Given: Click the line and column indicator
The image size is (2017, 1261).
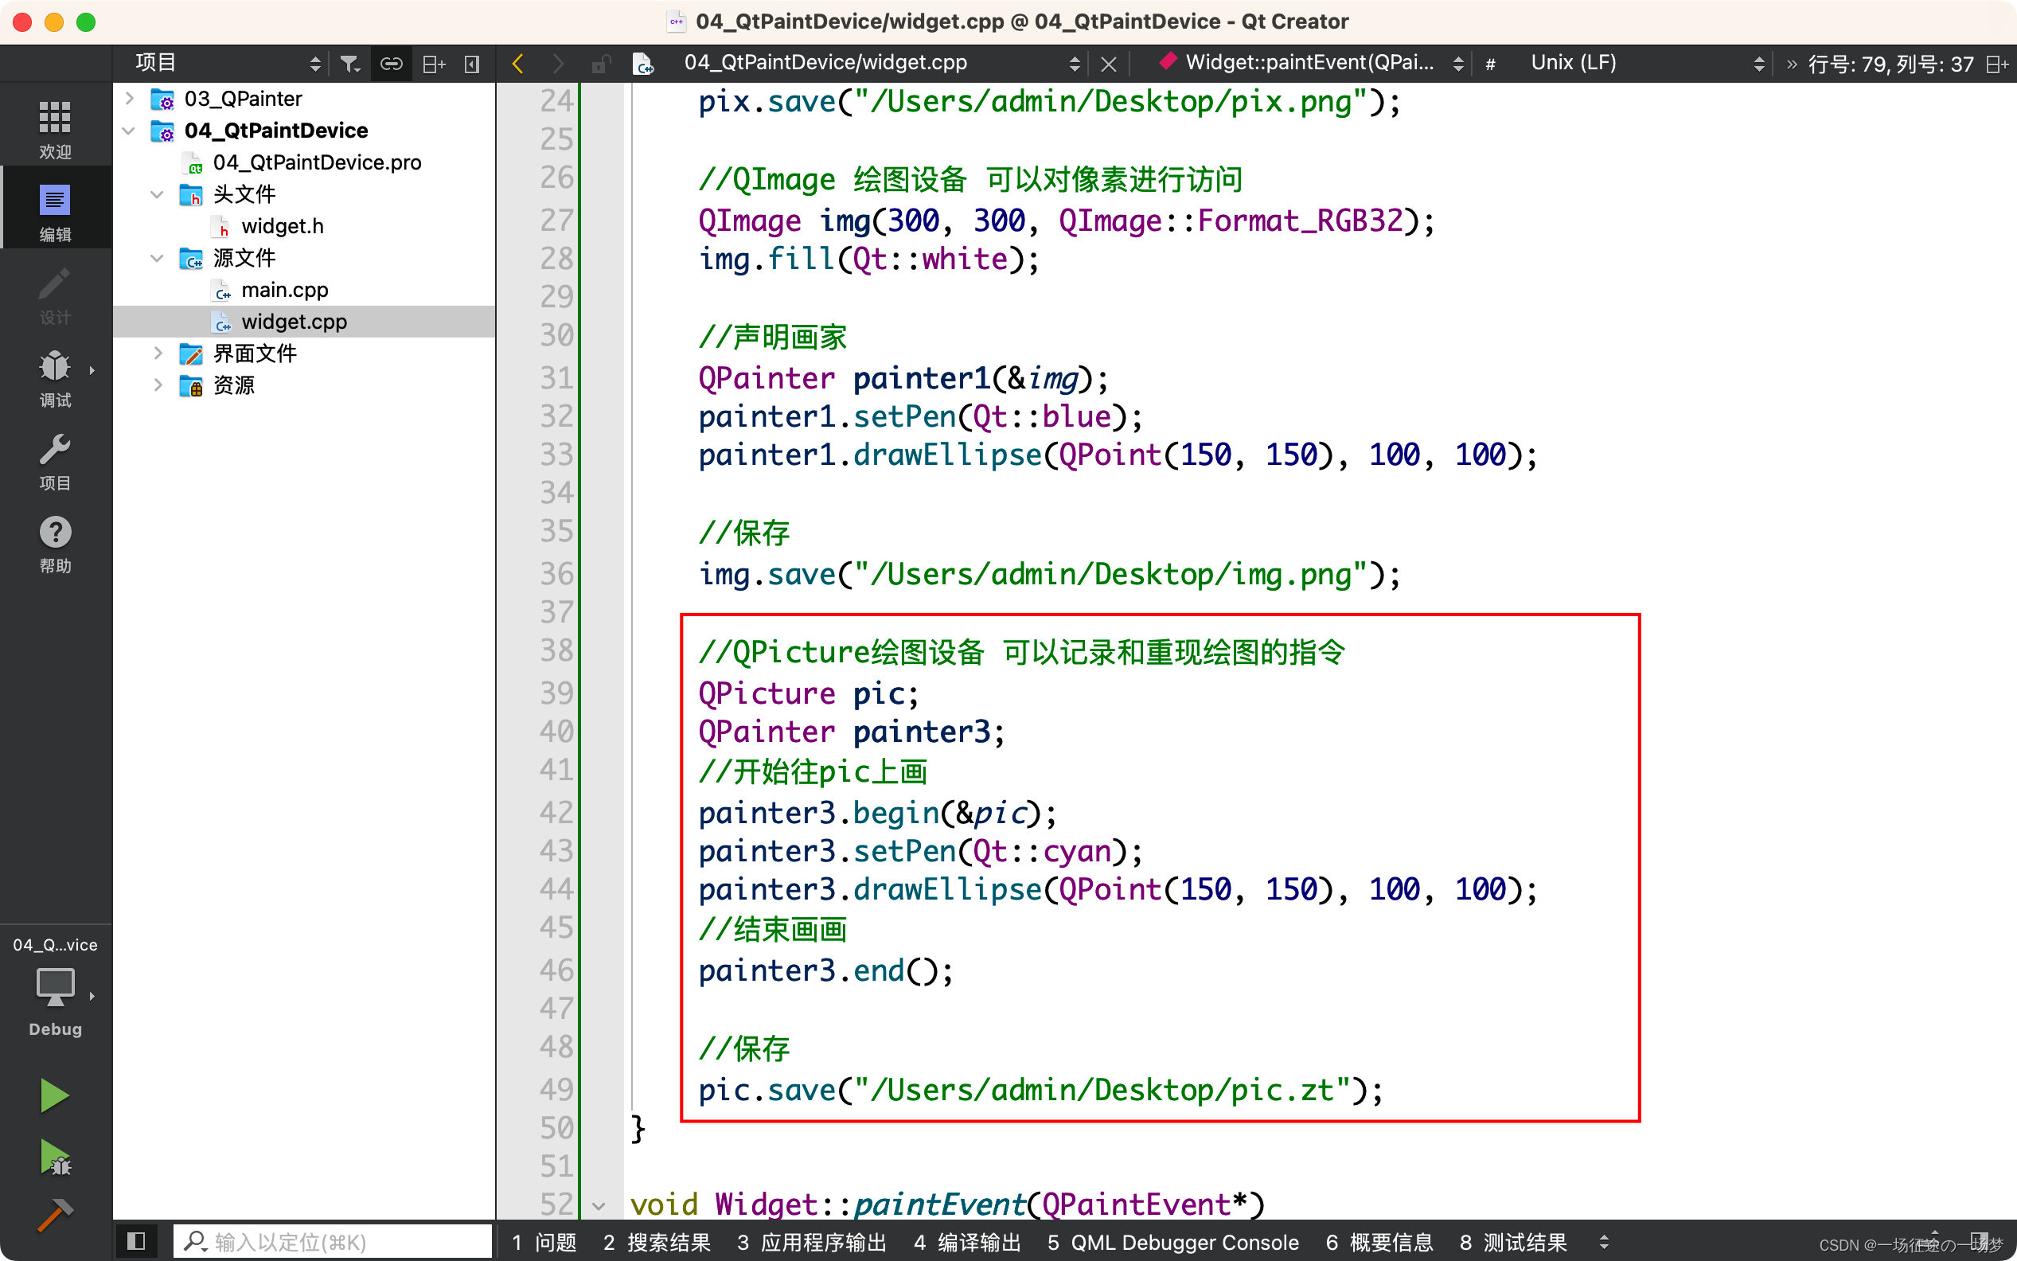Looking at the screenshot, I should point(1891,64).
